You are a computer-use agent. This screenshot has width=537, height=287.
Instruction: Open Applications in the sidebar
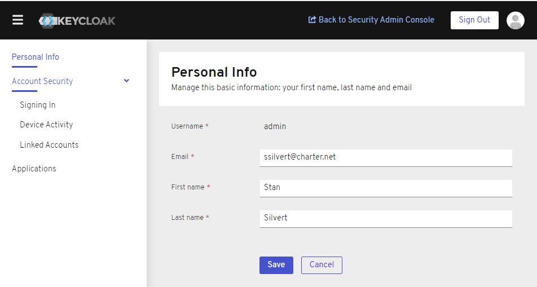[x=34, y=169]
